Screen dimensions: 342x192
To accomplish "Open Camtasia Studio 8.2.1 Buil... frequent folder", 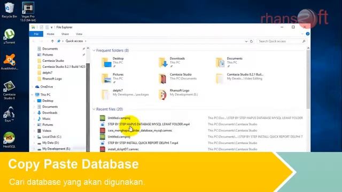I will [239, 78].
